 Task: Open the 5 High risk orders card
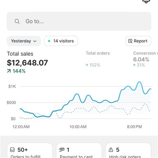click(x=128, y=150)
